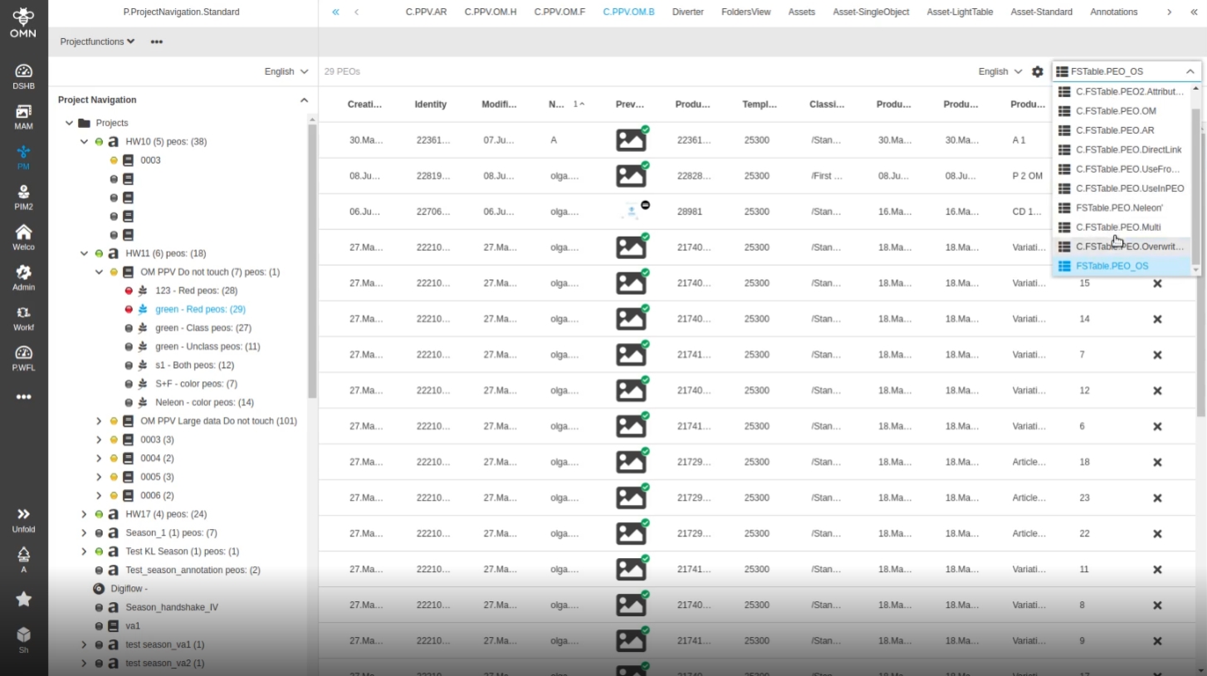Select tree item s1 - Both peos: (12)
1207x676 pixels.
195,365
